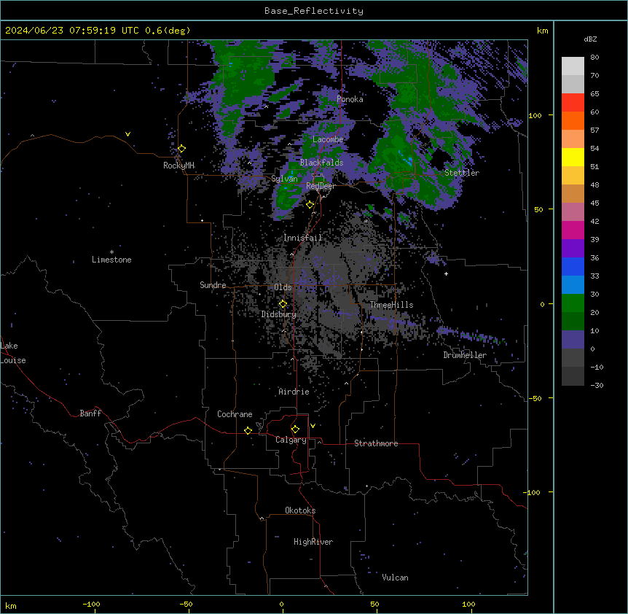Pick the blue 33-36 dBZ legend swatch
This screenshot has height=614, width=628.
573,266
